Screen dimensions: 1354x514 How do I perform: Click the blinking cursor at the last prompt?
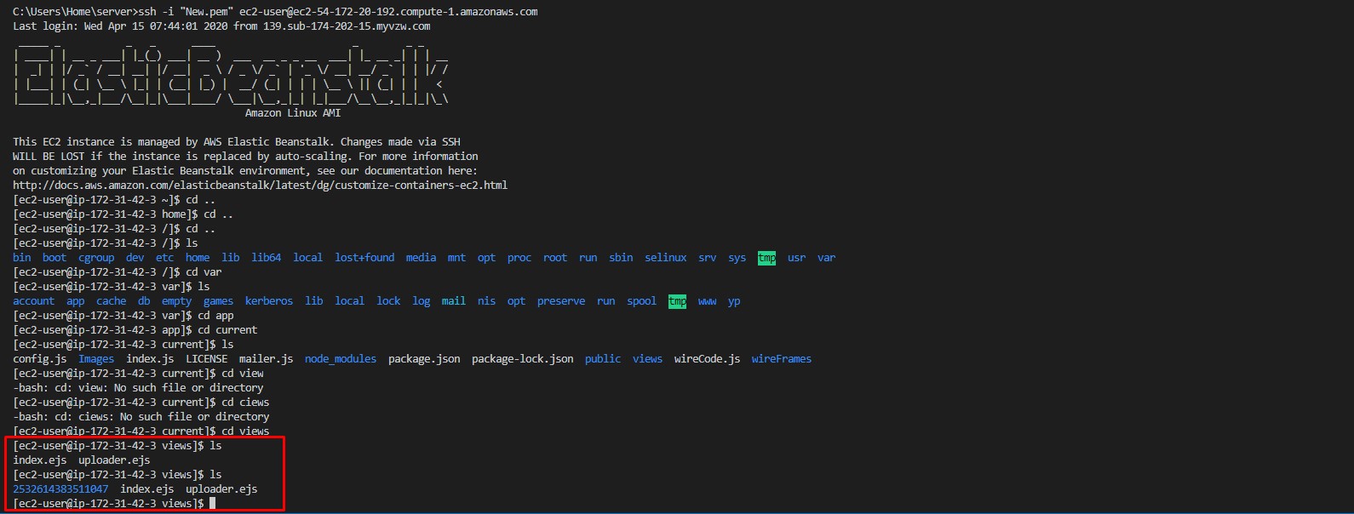point(212,504)
